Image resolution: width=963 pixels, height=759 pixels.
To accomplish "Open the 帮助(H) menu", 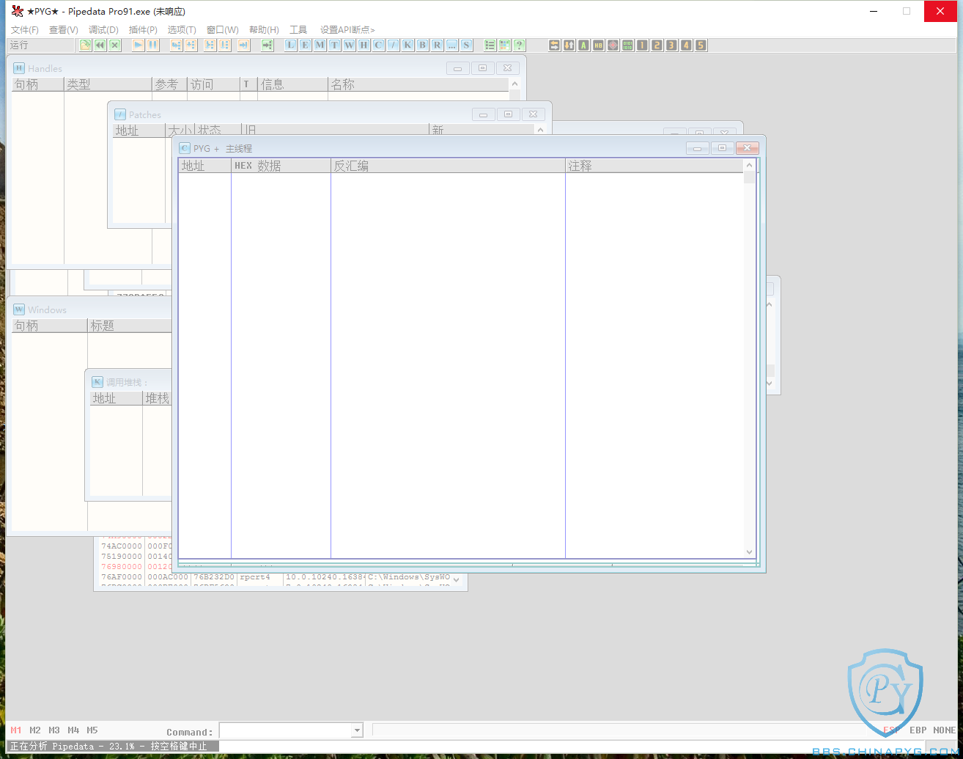I will [264, 30].
